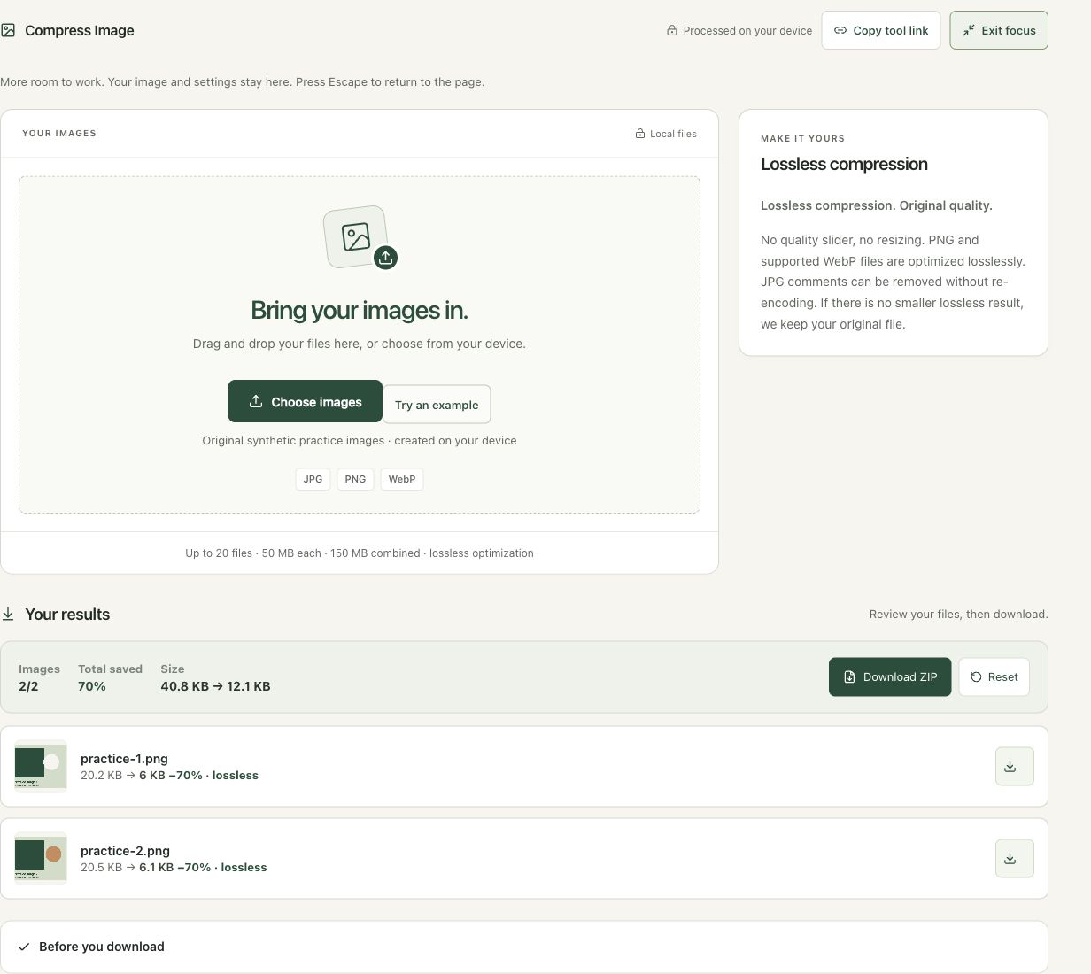Click the lock icon beside Processed on your device
This screenshot has height=974, width=1091.
pos(672,30)
